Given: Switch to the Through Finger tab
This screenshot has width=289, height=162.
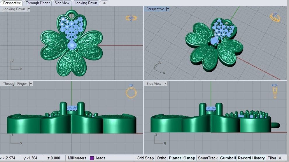Looking at the screenshot, I should 38,3.
